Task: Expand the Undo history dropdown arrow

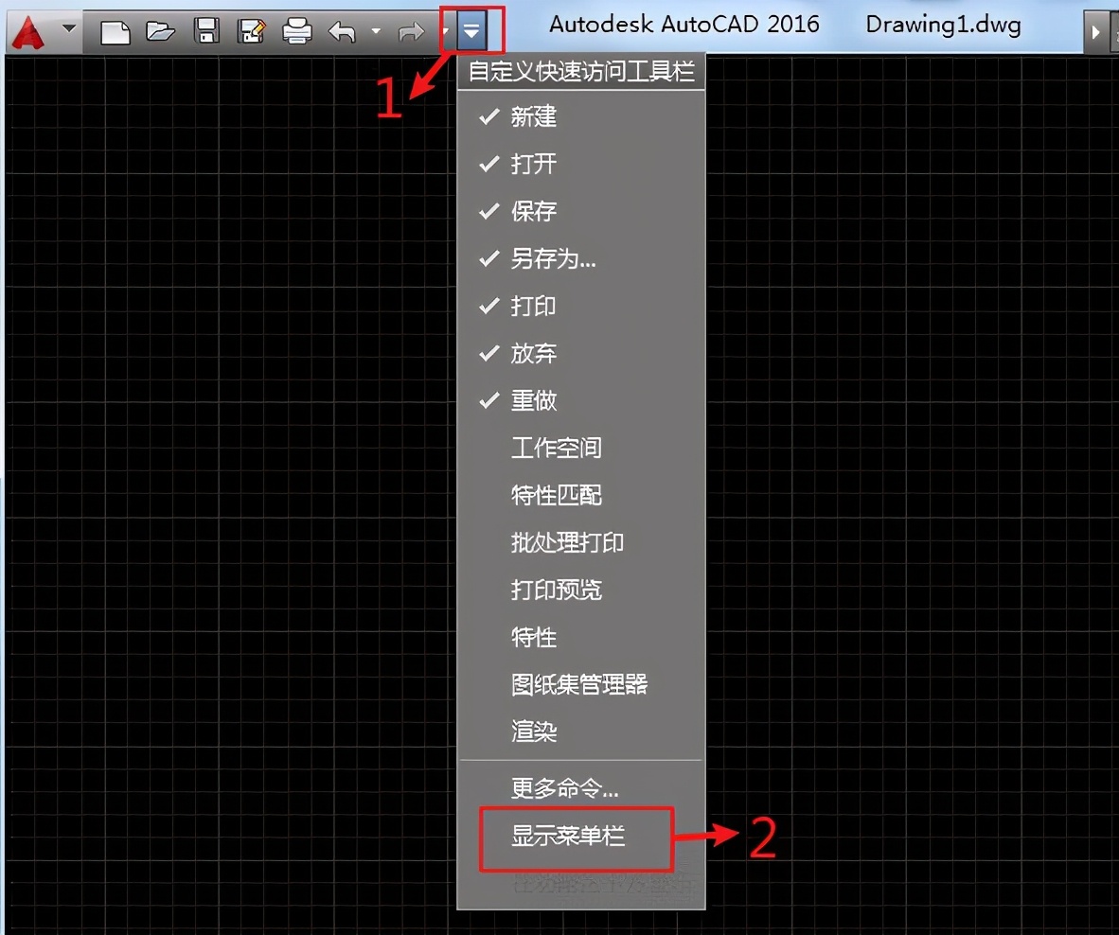Action: [375, 31]
